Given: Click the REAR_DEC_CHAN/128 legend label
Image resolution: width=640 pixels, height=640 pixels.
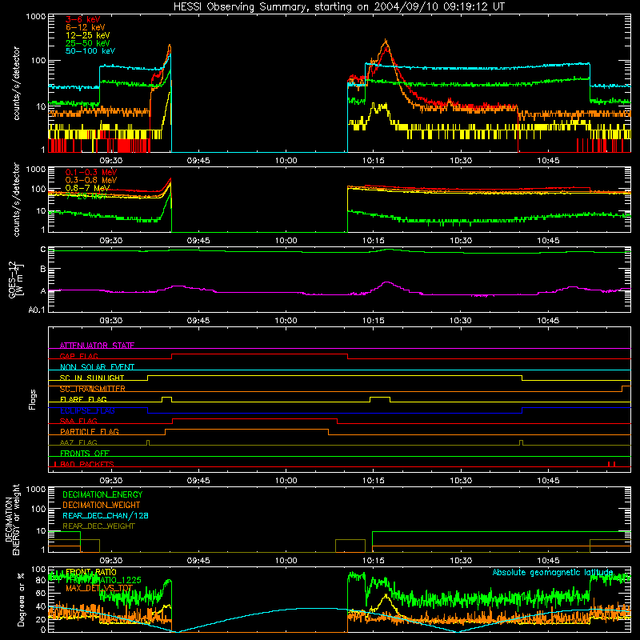Looking at the screenshot, I should 106,515.
